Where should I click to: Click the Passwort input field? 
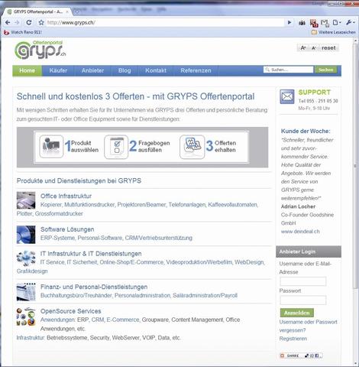pyautogui.click(x=303, y=300)
